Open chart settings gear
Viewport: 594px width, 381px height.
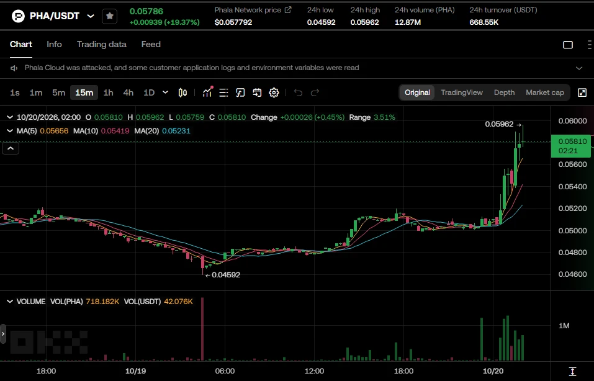point(274,93)
